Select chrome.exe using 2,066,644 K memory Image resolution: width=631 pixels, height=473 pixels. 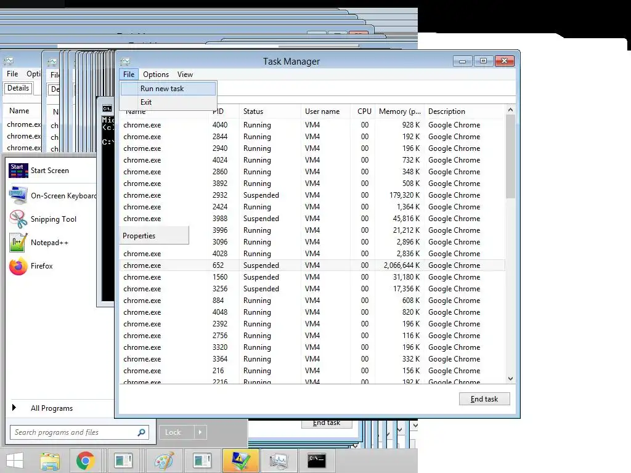click(x=312, y=265)
